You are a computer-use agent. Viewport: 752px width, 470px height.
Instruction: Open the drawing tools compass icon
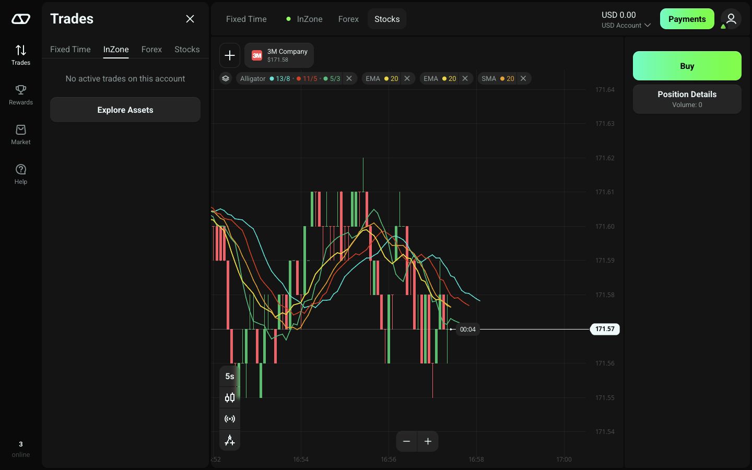[x=230, y=440]
